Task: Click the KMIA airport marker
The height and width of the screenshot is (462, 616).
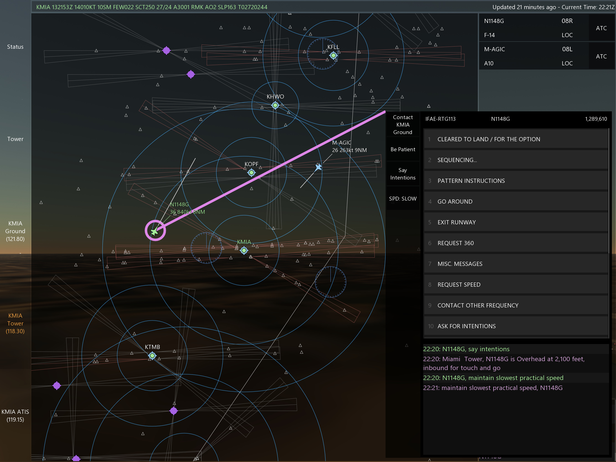Action: 244,250
